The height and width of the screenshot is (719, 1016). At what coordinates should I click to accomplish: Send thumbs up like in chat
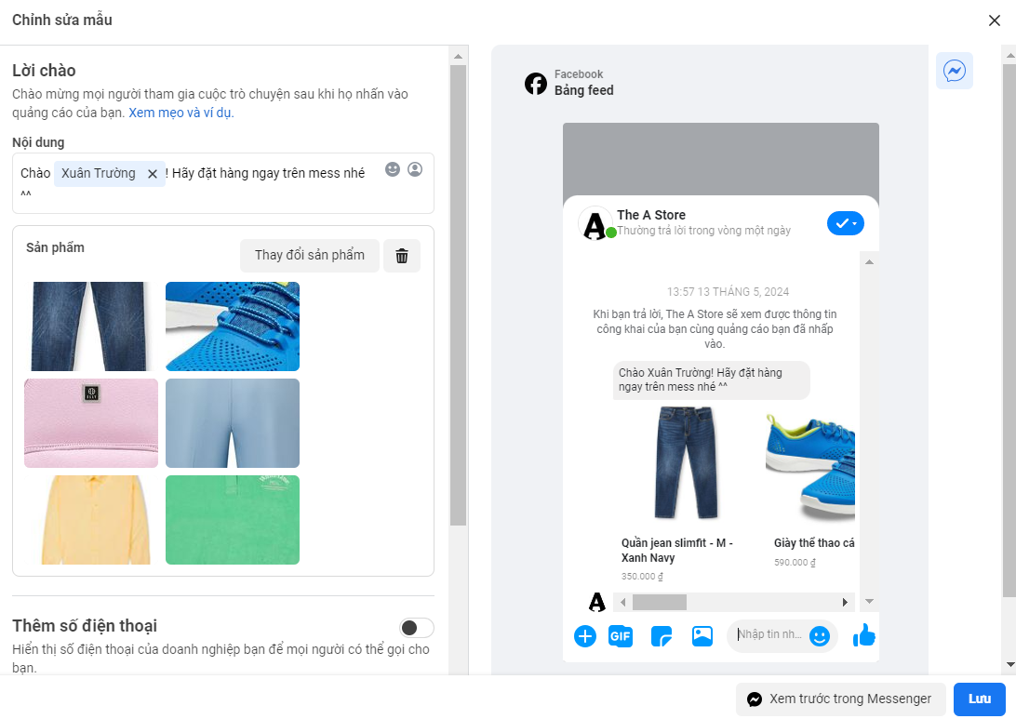pyautogui.click(x=863, y=635)
